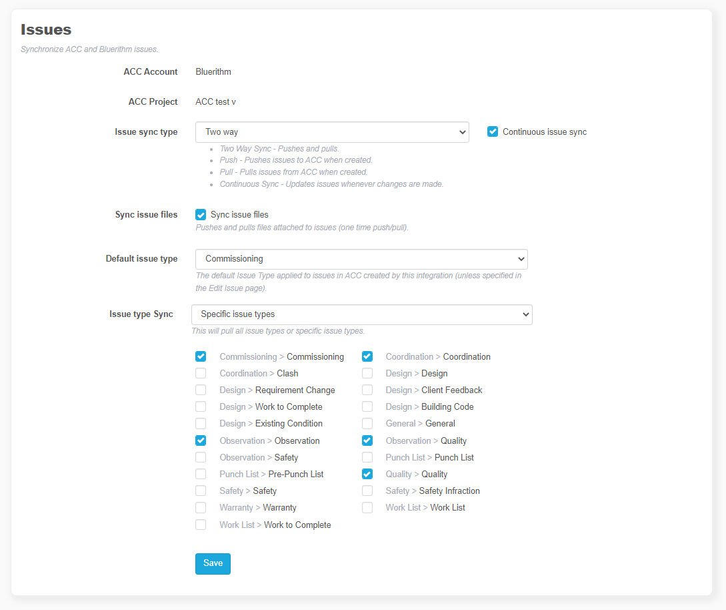The height and width of the screenshot is (610, 726).
Task: Uncheck Quality > Quality issue type
Action: coord(367,474)
